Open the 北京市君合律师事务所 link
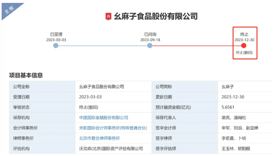Image resolution: width=277 pixels, height=156 pixels. [100, 138]
